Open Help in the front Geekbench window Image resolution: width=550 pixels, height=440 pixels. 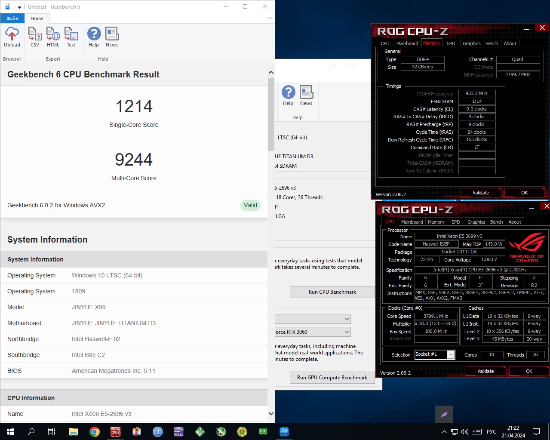[x=94, y=37]
